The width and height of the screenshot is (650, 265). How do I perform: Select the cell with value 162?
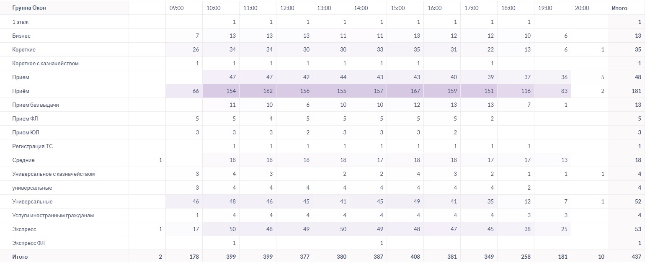click(258, 91)
